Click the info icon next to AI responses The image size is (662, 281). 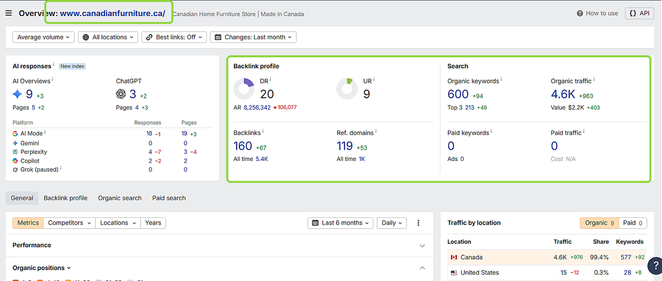click(x=54, y=65)
